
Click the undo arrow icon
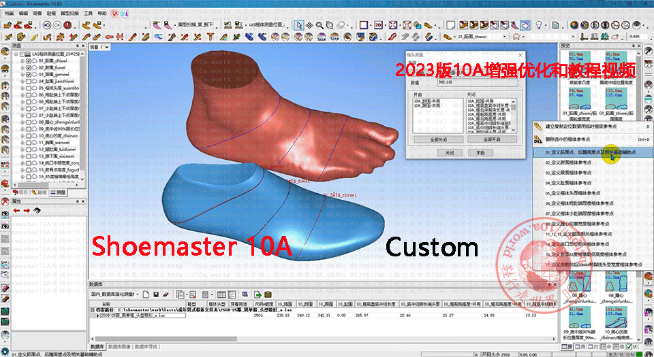point(47,25)
